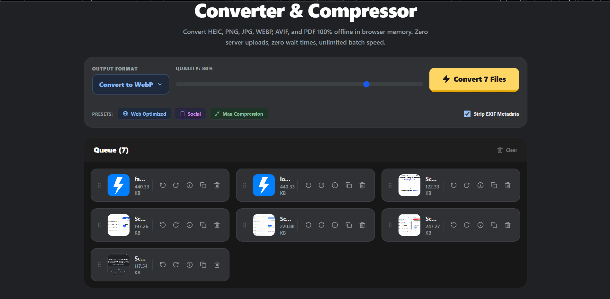This screenshot has height=299, width=610.
Task: Show info for the 247.27 KB file
Action: coord(480,225)
